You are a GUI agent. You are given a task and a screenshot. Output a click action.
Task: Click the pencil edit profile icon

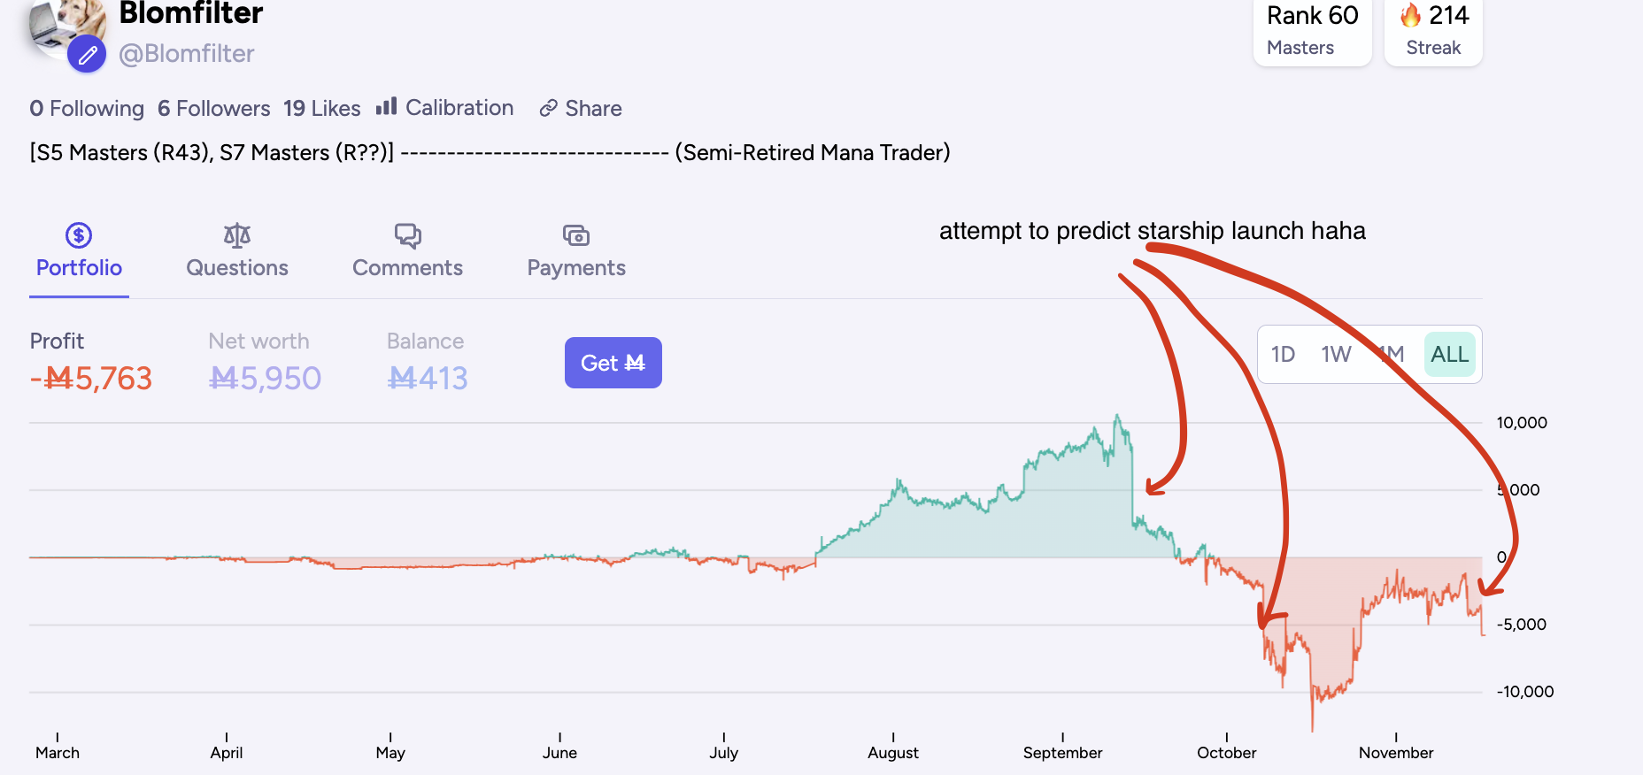click(87, 55)
